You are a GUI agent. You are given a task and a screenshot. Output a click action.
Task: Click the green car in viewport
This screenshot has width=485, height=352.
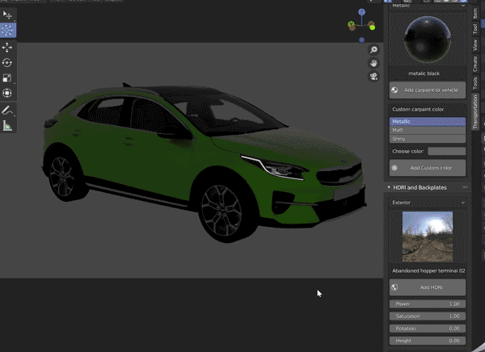click(x=203, y=162)
